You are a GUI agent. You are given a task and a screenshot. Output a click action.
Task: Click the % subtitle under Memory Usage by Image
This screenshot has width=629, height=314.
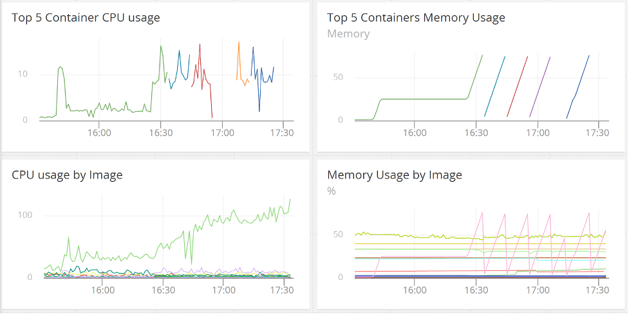point(332,191)
